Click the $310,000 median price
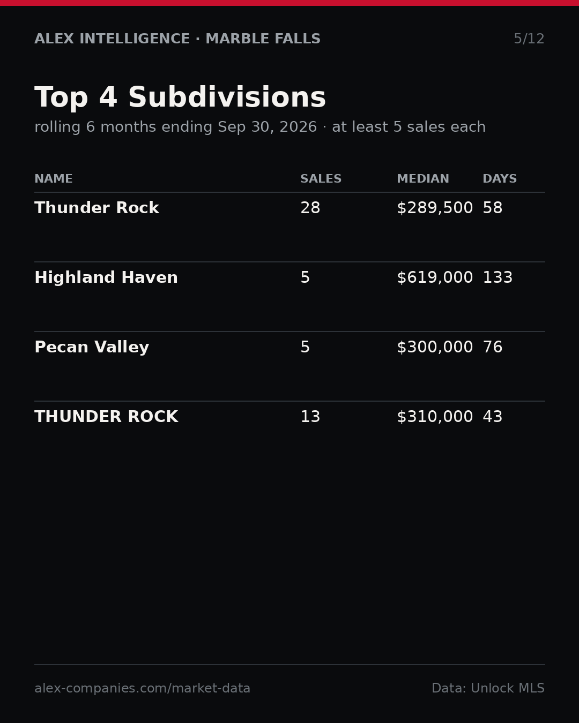 435,417
